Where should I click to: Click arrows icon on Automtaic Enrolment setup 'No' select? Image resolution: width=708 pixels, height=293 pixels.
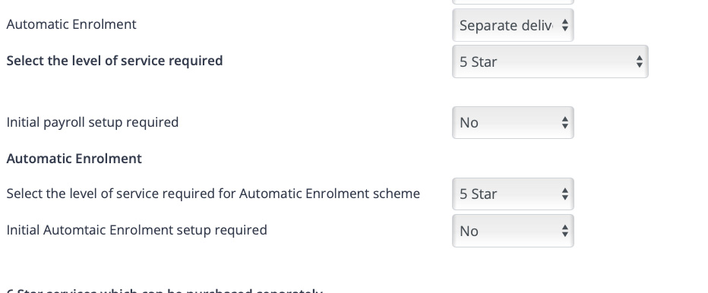tap(565, 231)
